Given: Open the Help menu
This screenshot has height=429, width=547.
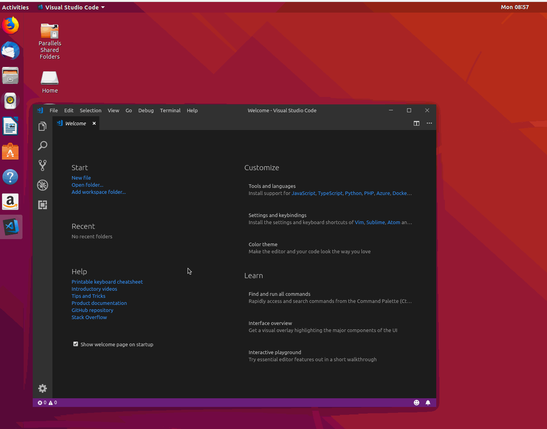Looking at the screenshot, I should tap(192, 110).
